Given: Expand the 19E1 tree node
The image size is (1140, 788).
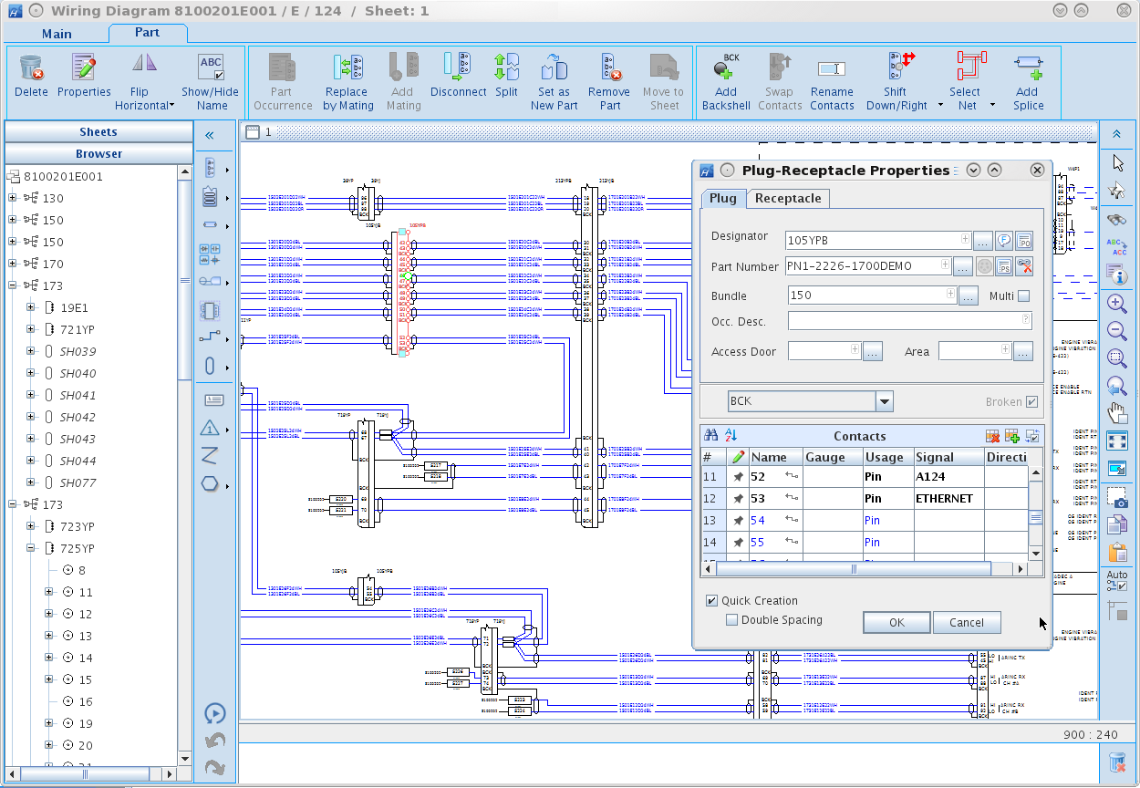Looking at the screenshot, I should coord(30,307).
